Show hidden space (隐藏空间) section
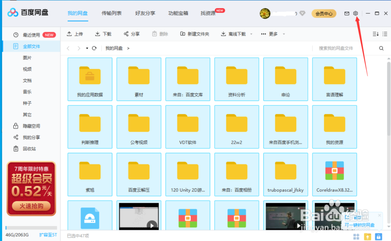 click(x=31, y=126)
